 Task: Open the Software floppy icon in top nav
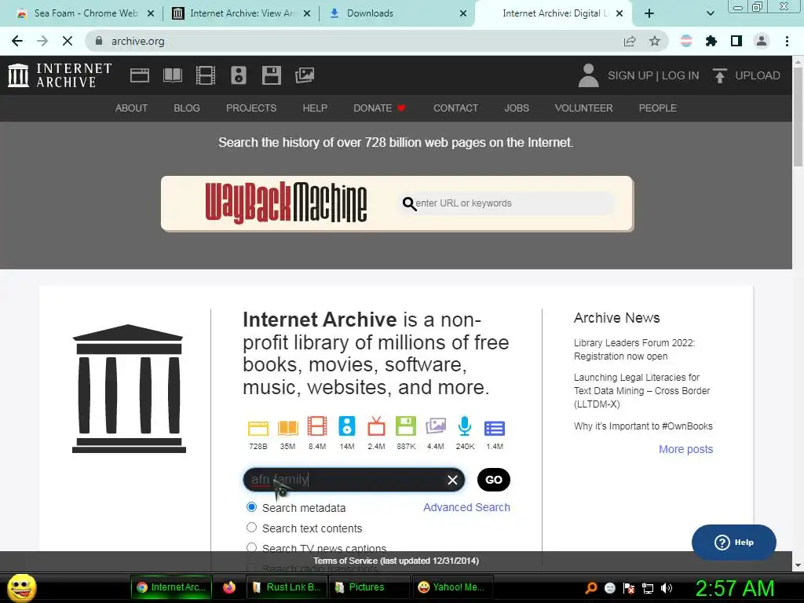[x=271, y=75]
